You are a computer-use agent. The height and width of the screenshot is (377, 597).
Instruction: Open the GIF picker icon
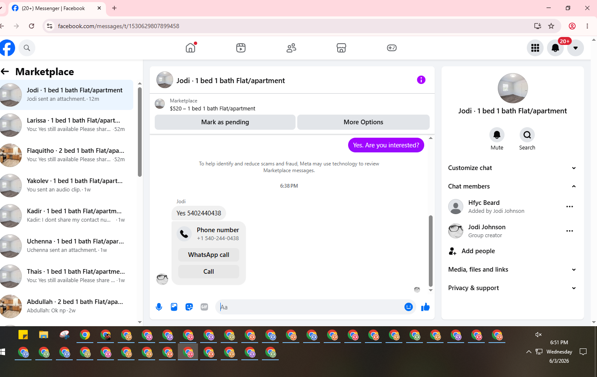pyautogui.click(x=204, y=307)
